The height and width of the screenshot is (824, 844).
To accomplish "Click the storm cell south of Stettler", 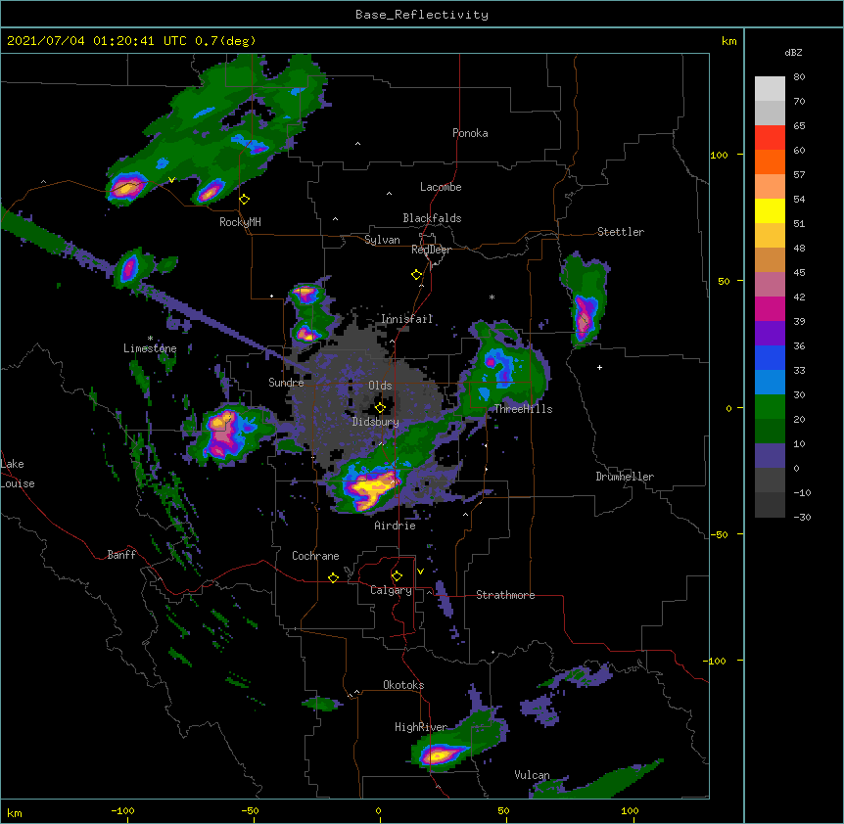I will point(585,301).
